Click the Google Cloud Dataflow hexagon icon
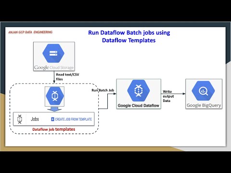 point(139,91)
